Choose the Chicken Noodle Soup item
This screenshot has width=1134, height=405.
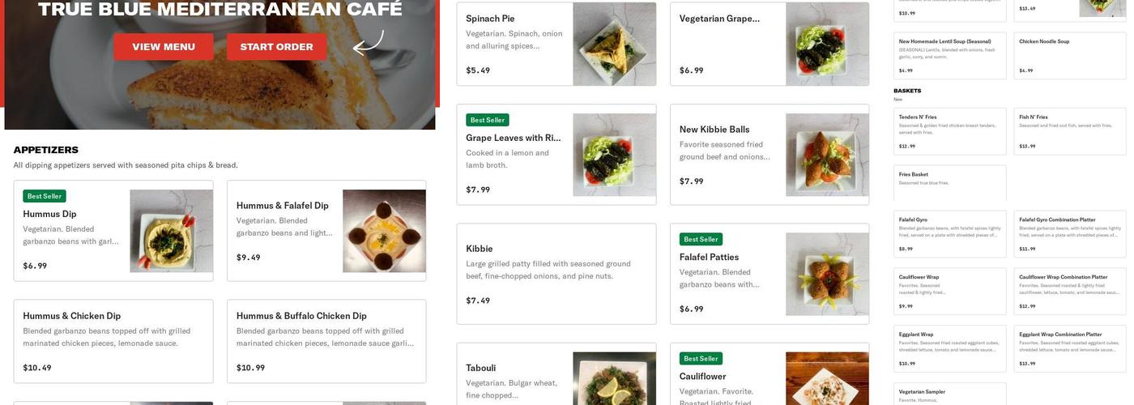(1069, 55)
